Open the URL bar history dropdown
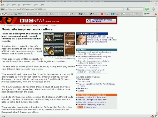158x118 pixels. pyautogui.click(x=124, y=9)
